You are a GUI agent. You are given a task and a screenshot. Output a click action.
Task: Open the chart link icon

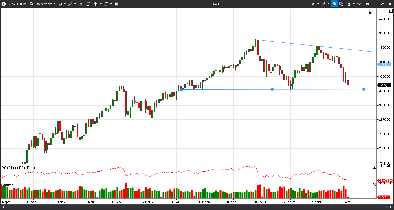click(324, 4)
